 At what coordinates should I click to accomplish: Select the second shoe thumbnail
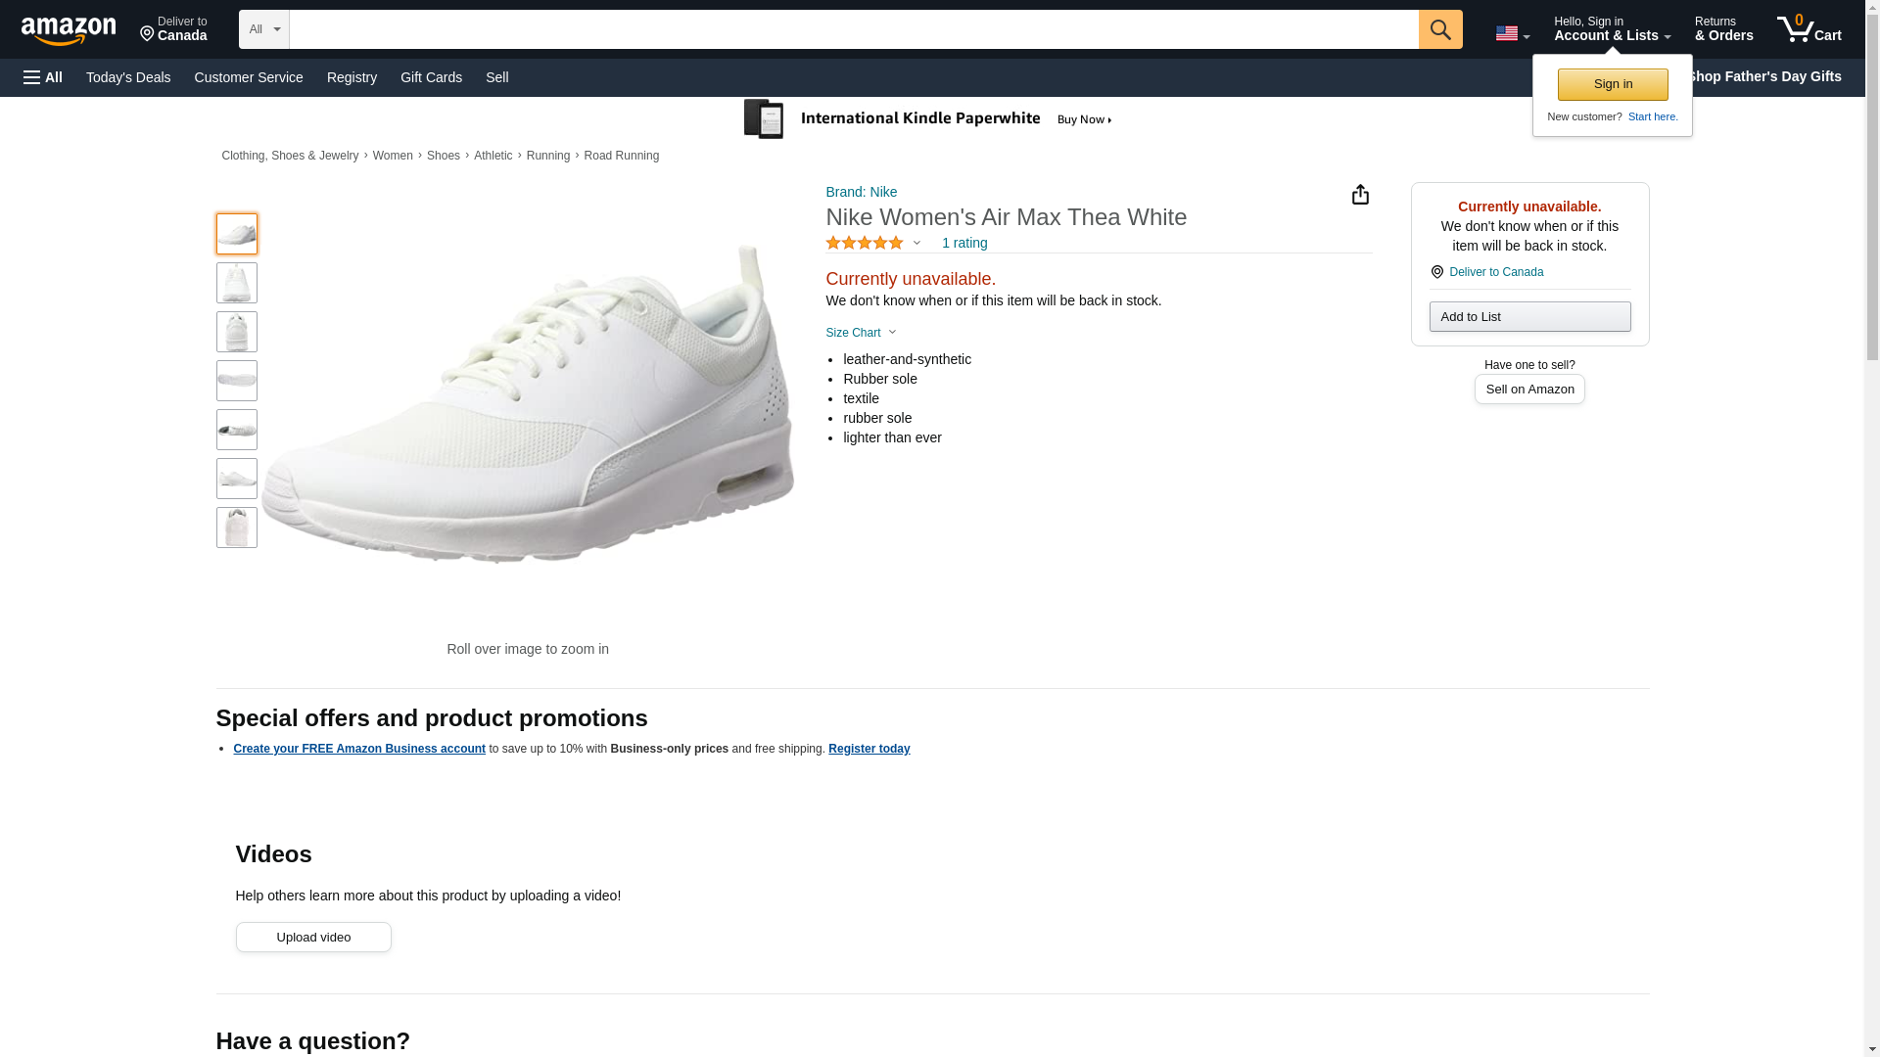click(237, 283)
